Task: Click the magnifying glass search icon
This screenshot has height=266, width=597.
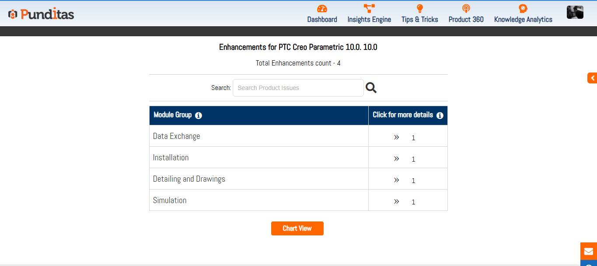Action: 371,88
